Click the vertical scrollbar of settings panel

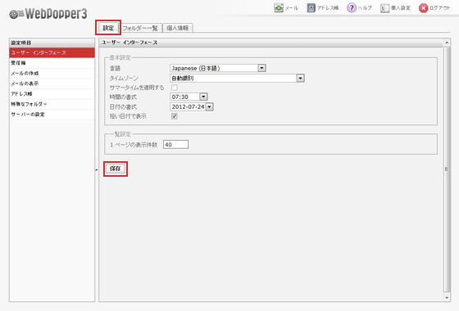(x=447, y=169)
